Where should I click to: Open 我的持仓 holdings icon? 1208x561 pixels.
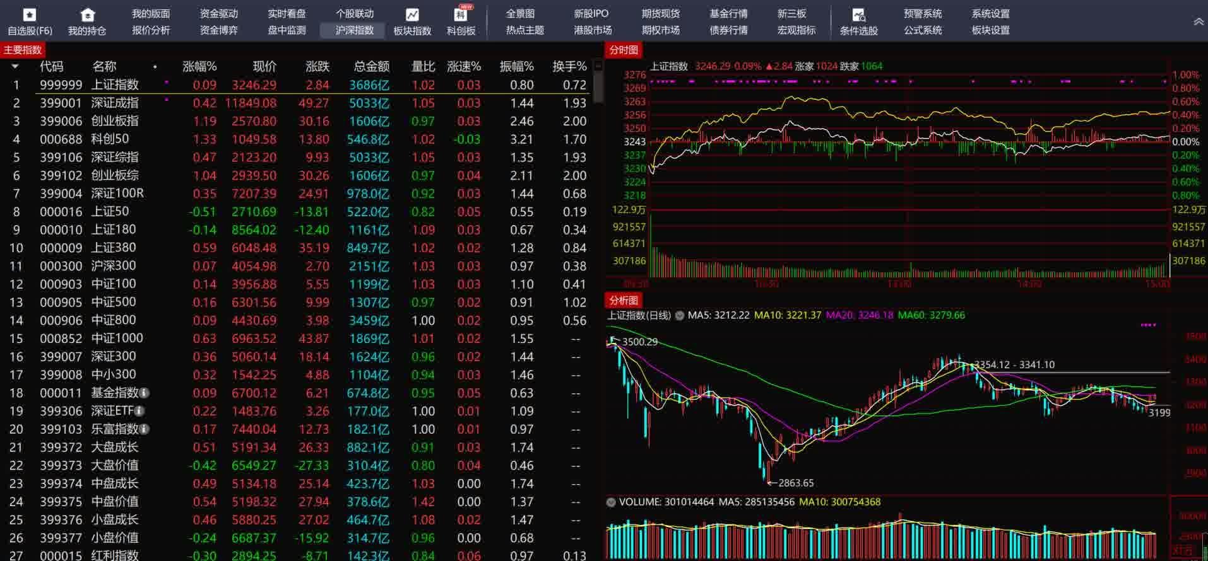pos(87,15)
